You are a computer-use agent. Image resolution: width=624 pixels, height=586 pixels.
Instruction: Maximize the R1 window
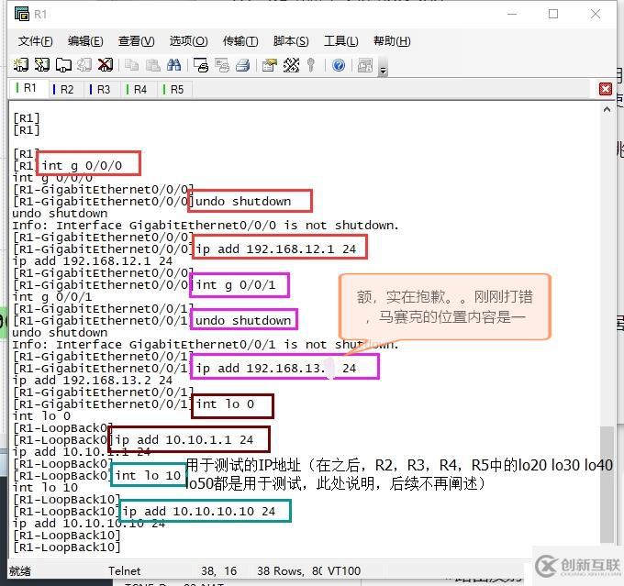pos(553,14)
